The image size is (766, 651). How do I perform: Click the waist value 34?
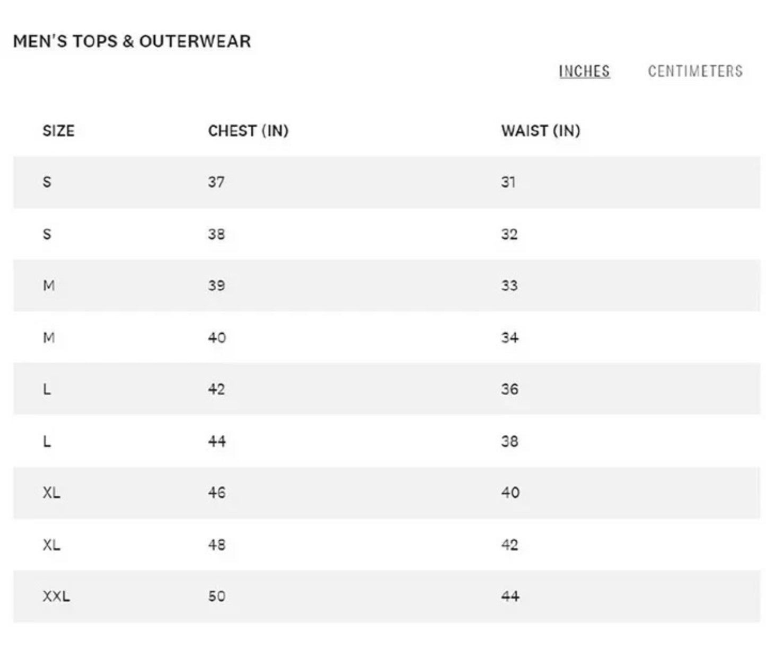tap(510, 337)
